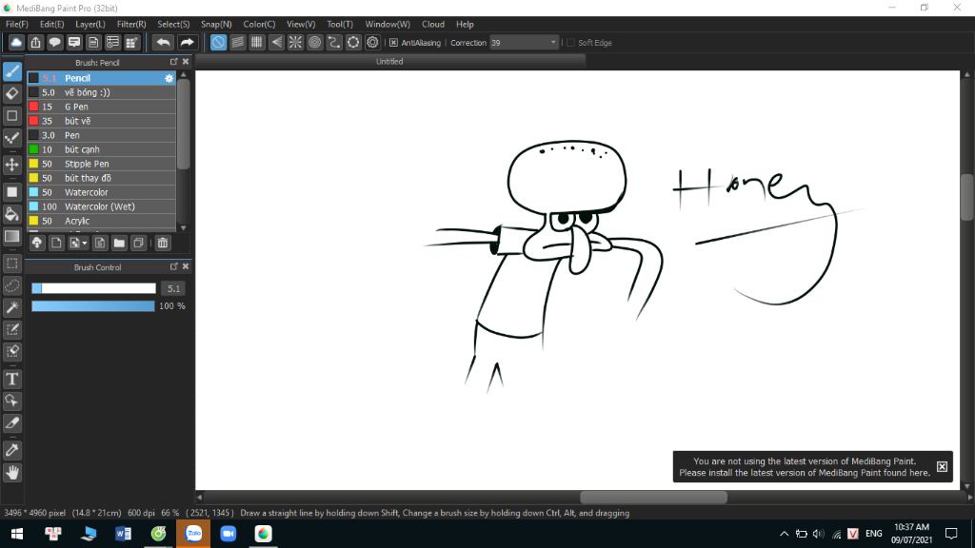Select the Lasso tool
The image size is (975, 548).
click(x=11, y=285)
